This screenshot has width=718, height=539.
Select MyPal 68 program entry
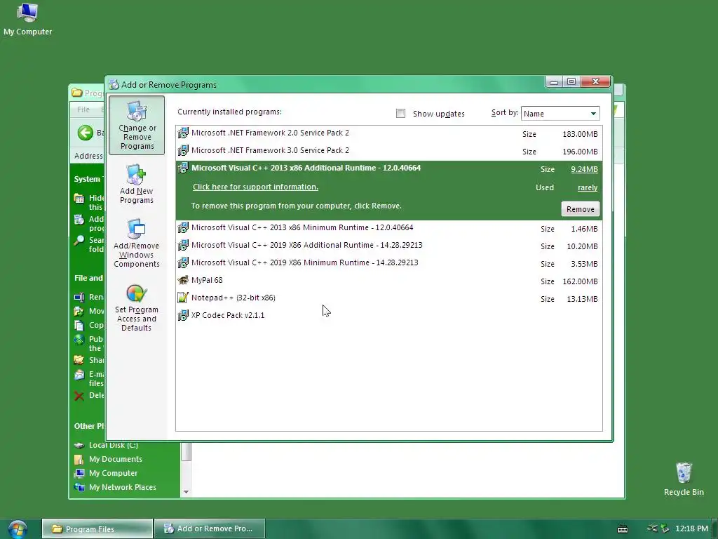pyautogui.click(x=388, y=281)
